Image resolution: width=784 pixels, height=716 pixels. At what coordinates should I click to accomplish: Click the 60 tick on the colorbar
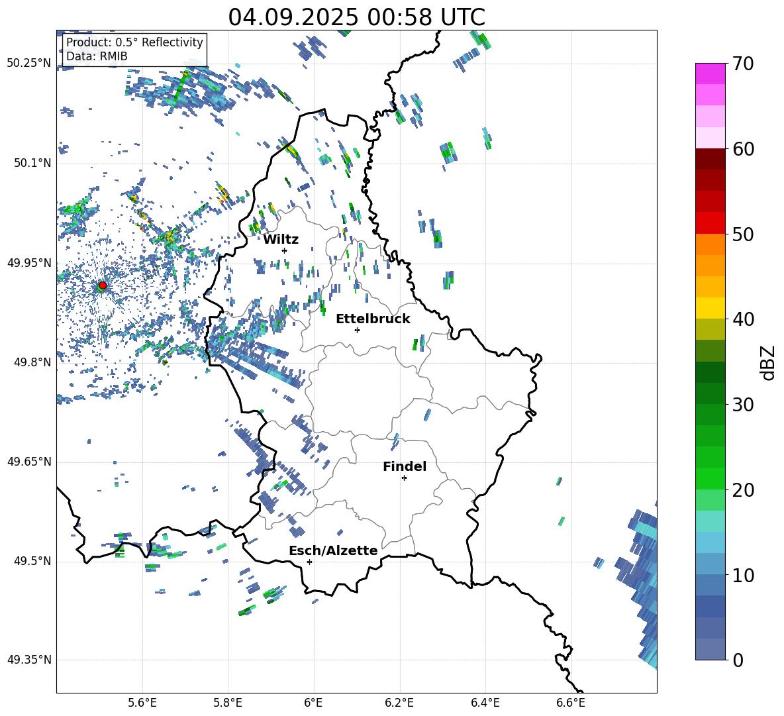[x=743, y=149]
